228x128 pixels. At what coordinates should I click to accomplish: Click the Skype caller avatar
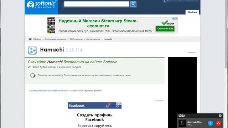182,123
